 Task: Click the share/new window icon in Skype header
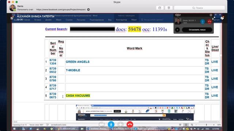[x=160, y=8]
